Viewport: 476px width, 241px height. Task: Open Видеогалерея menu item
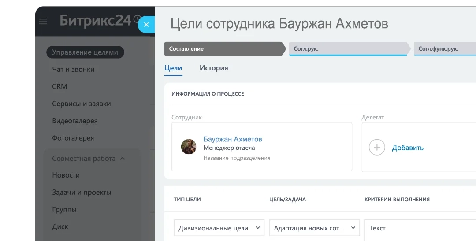(74, 121)
